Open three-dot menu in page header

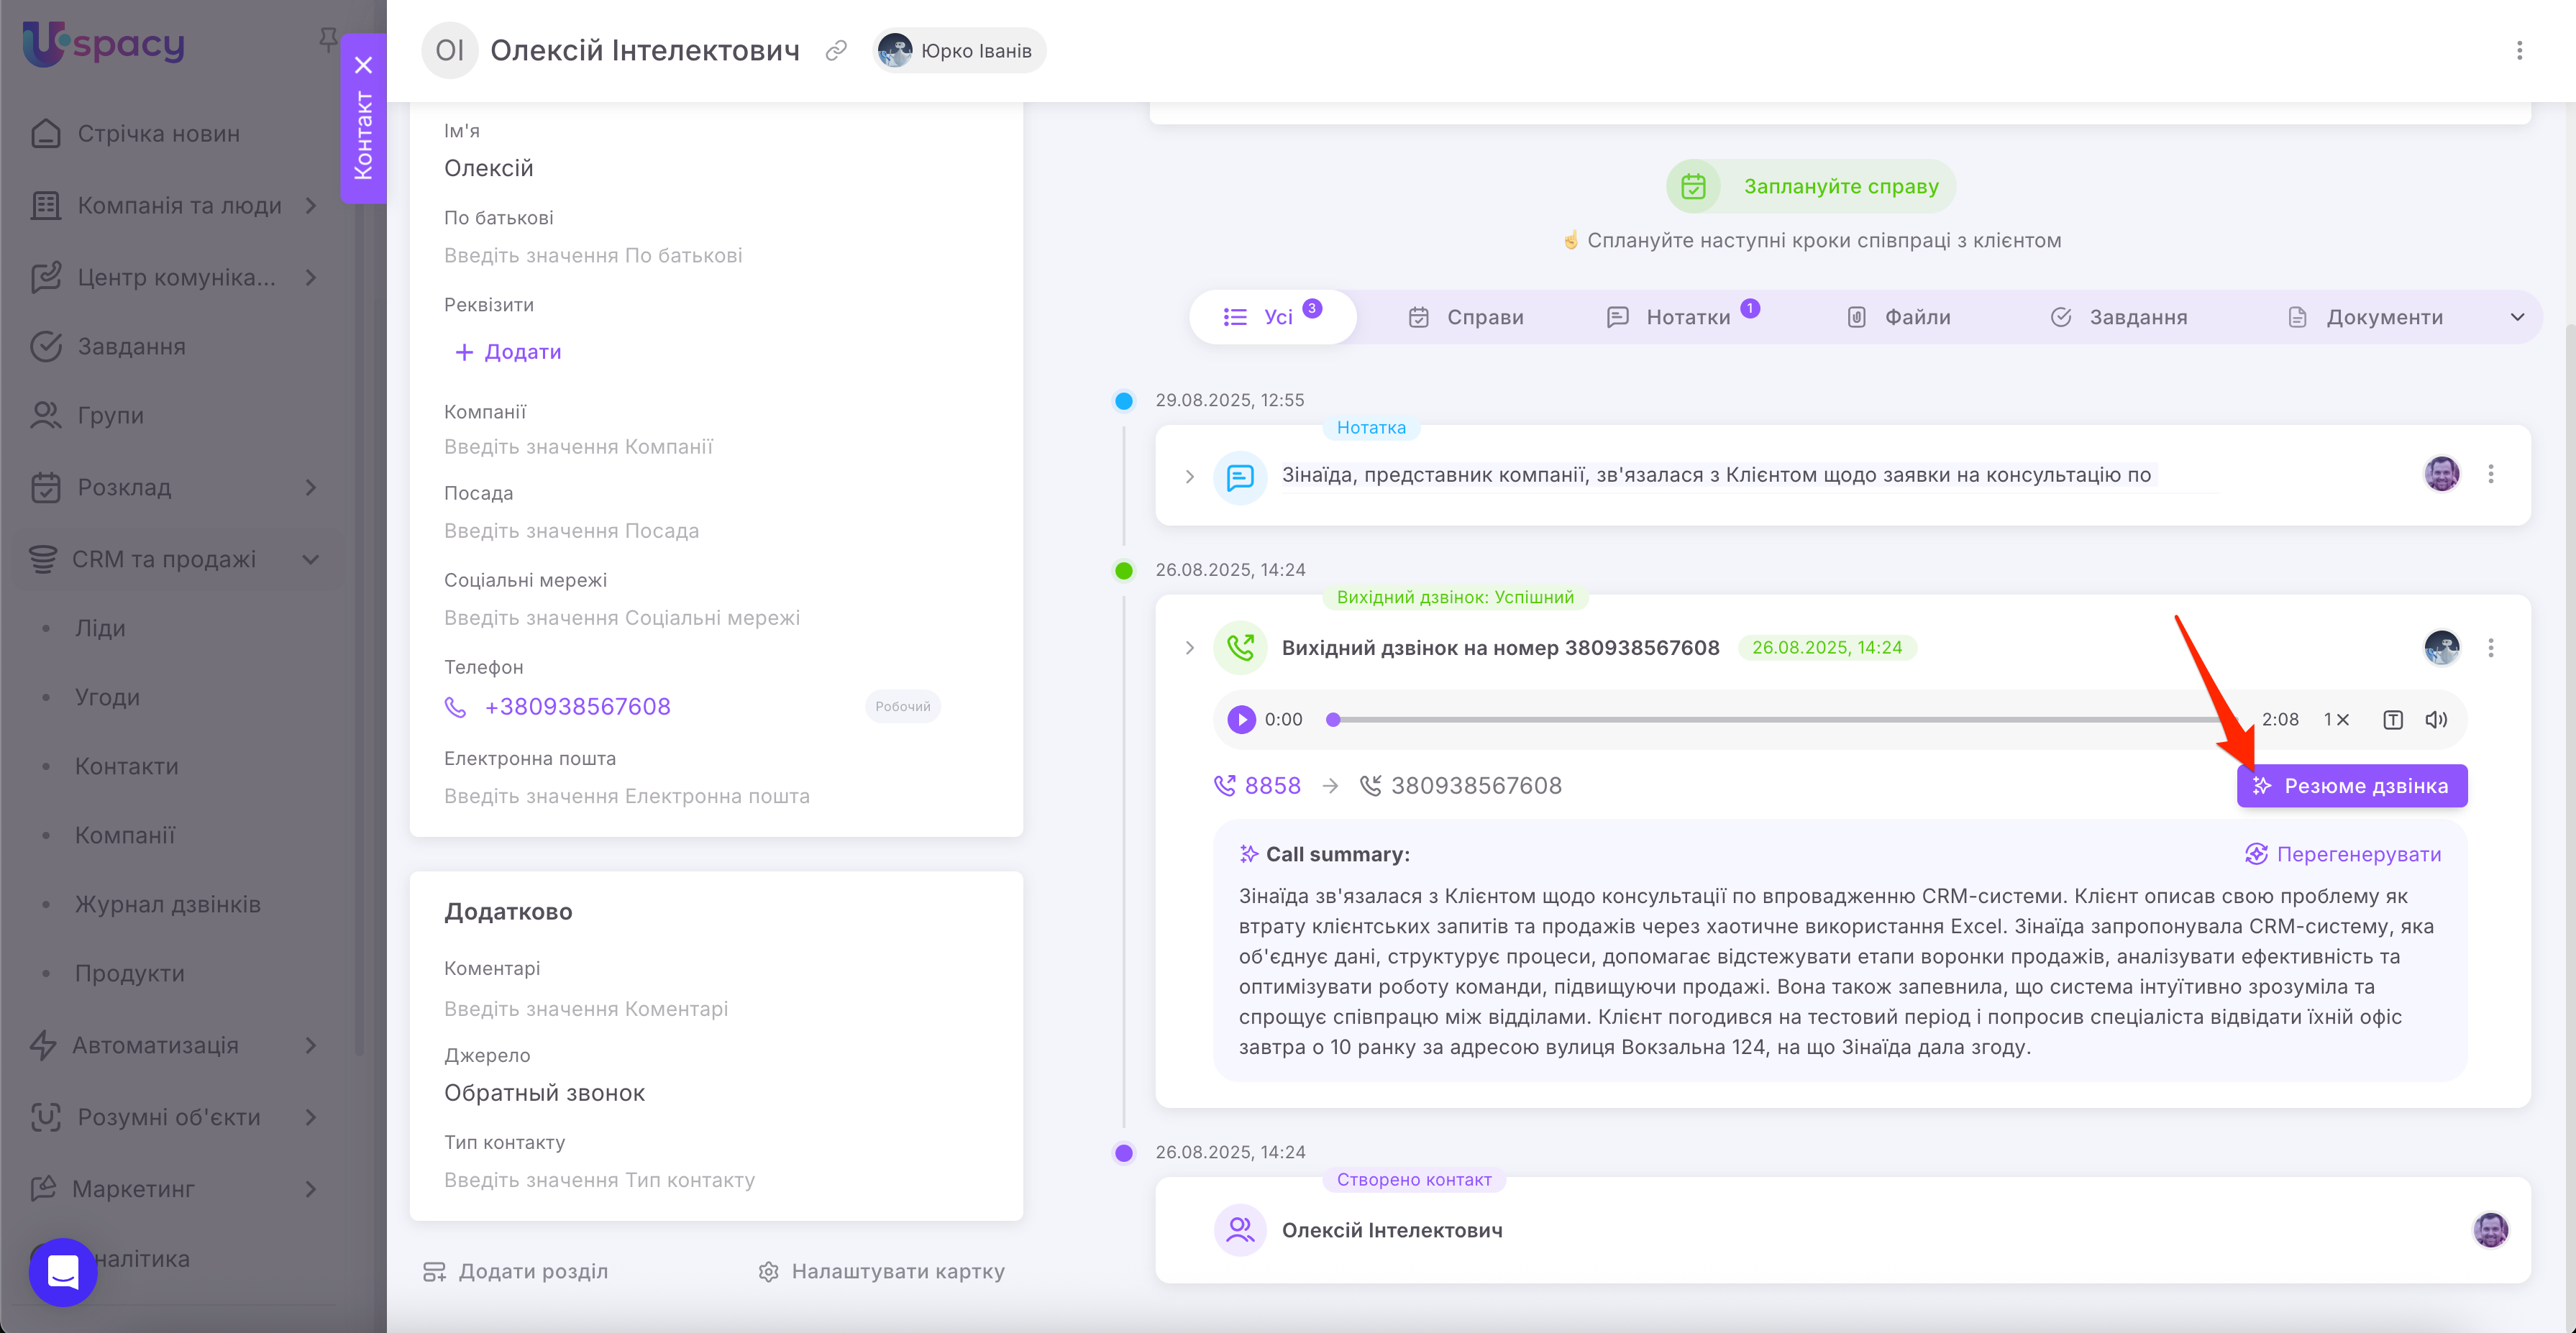tap(2519, 50)
